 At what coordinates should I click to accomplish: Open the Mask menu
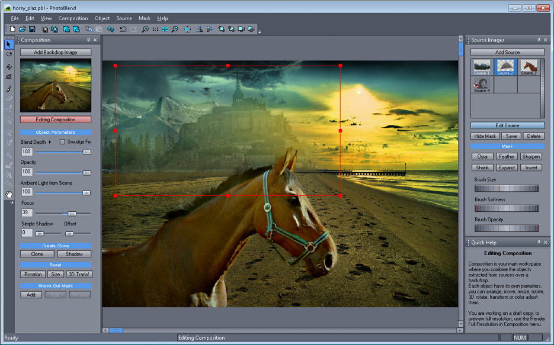point(144,18)
